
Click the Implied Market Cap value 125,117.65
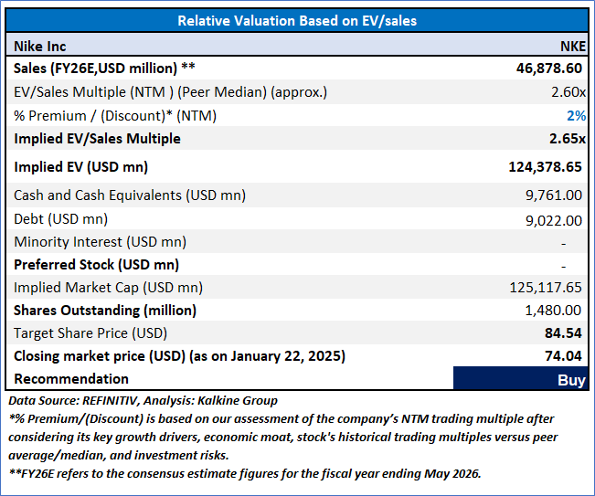tap(546, 288)
